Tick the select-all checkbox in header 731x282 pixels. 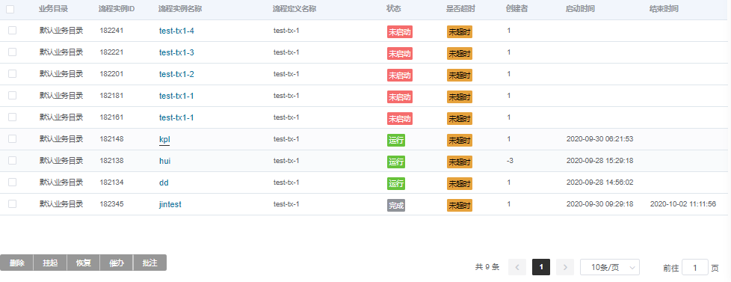point(10,9)
